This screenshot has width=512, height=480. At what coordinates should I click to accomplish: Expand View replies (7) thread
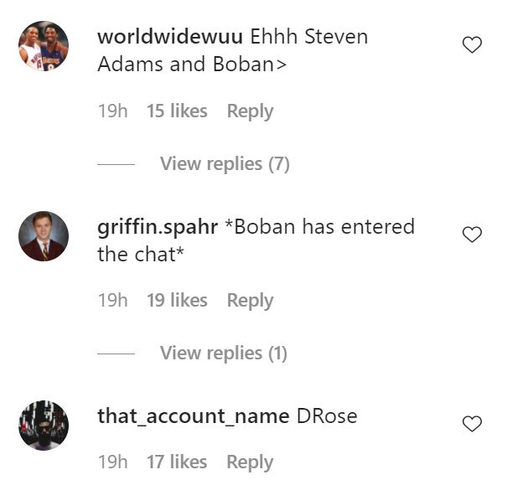coord(225,163)
